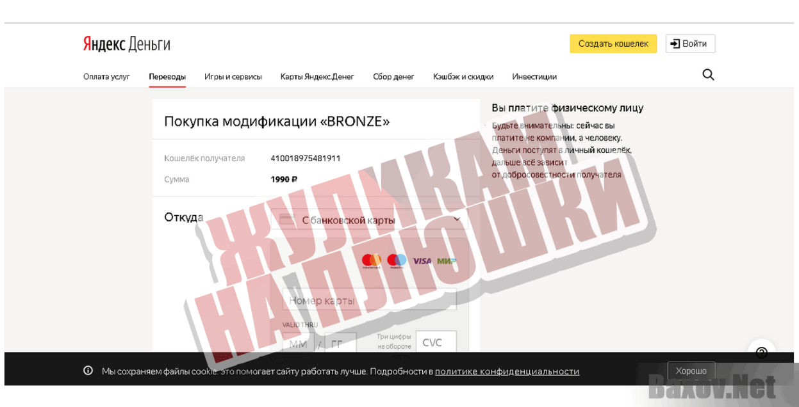799x407 pixels.
Task: Open Карты Яндекс.Денег menu item
Action: coord(317,77)
